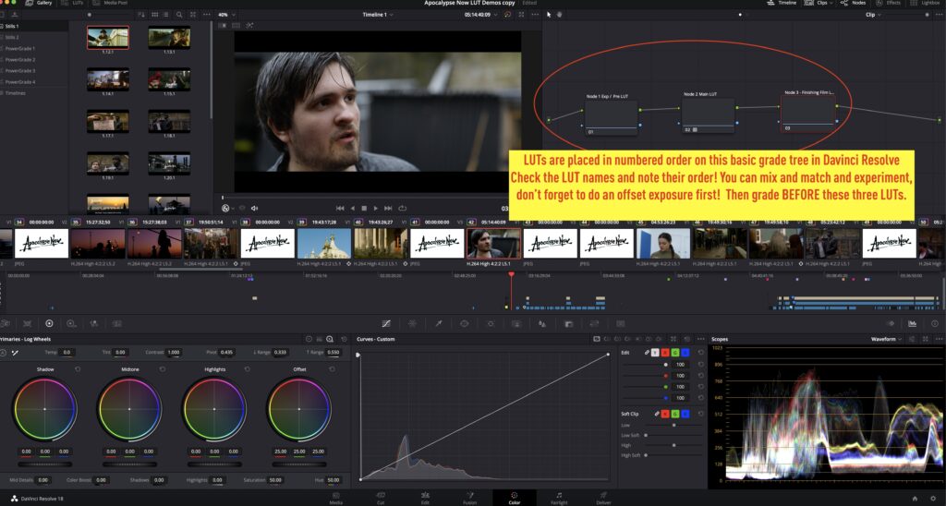This screenshot has width=946, height=506.
Task: Select Node 3 Finishing Film node
Action: pyautogui.click(x=807, y=114)
